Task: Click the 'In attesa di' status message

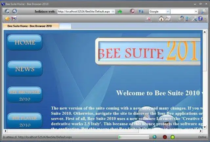Action: coord(37,137)
